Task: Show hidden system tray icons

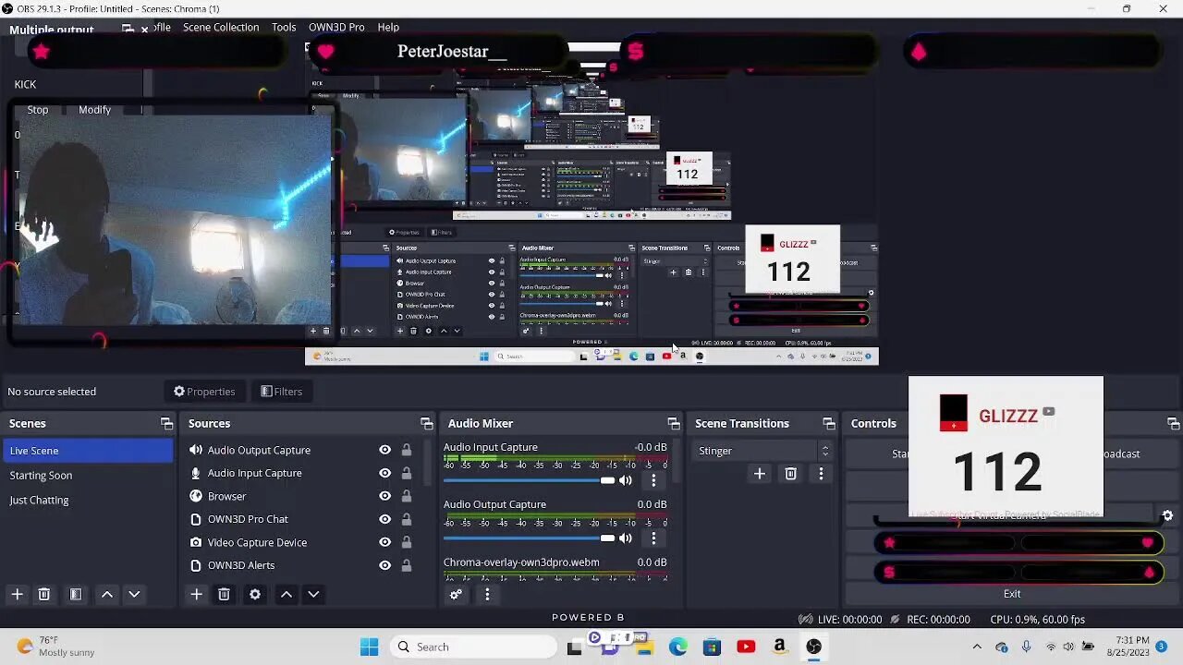Action: pyautogui.click(x=977, y=647)
